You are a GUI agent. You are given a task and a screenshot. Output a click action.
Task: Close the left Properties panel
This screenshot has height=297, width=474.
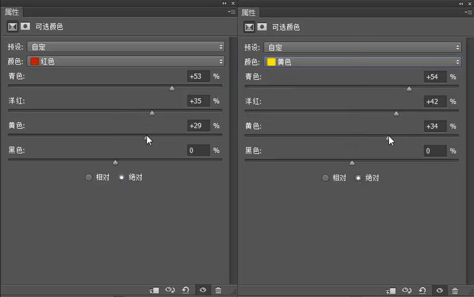[233, 3]
